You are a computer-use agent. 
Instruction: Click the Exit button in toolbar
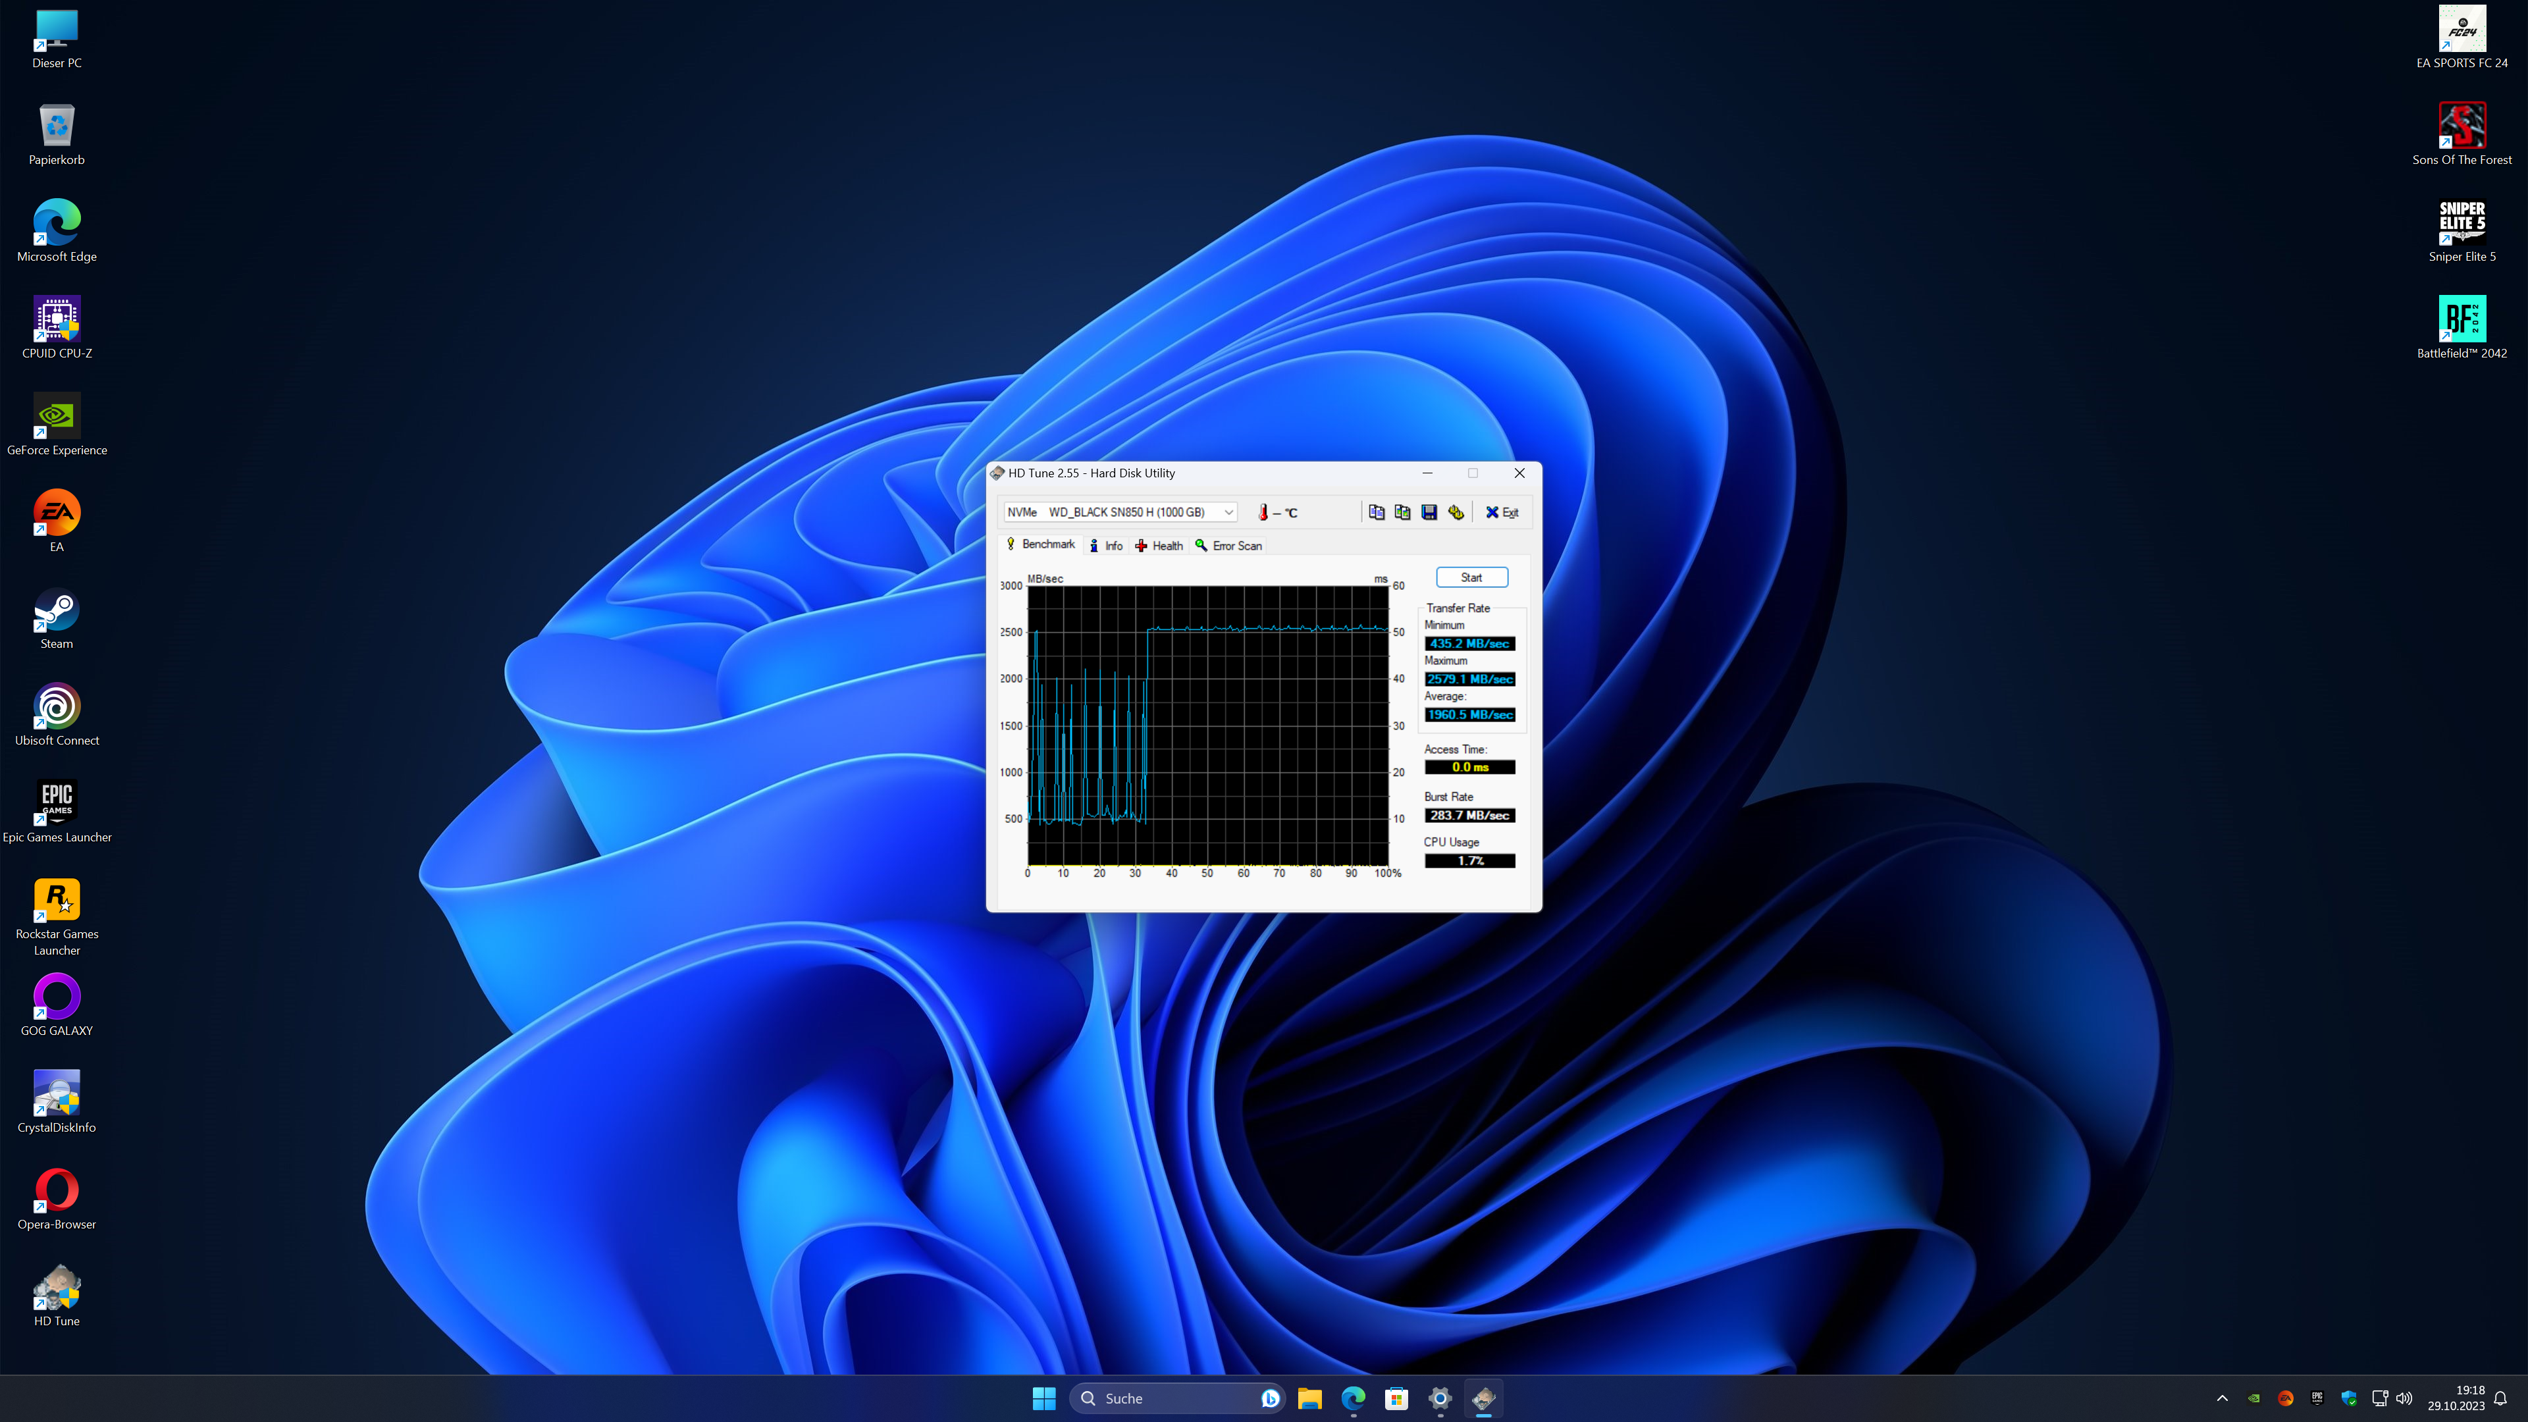tap(1502, 512)
